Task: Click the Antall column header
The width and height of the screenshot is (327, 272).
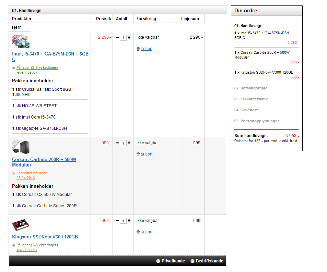Action: (x=121, y=19)
